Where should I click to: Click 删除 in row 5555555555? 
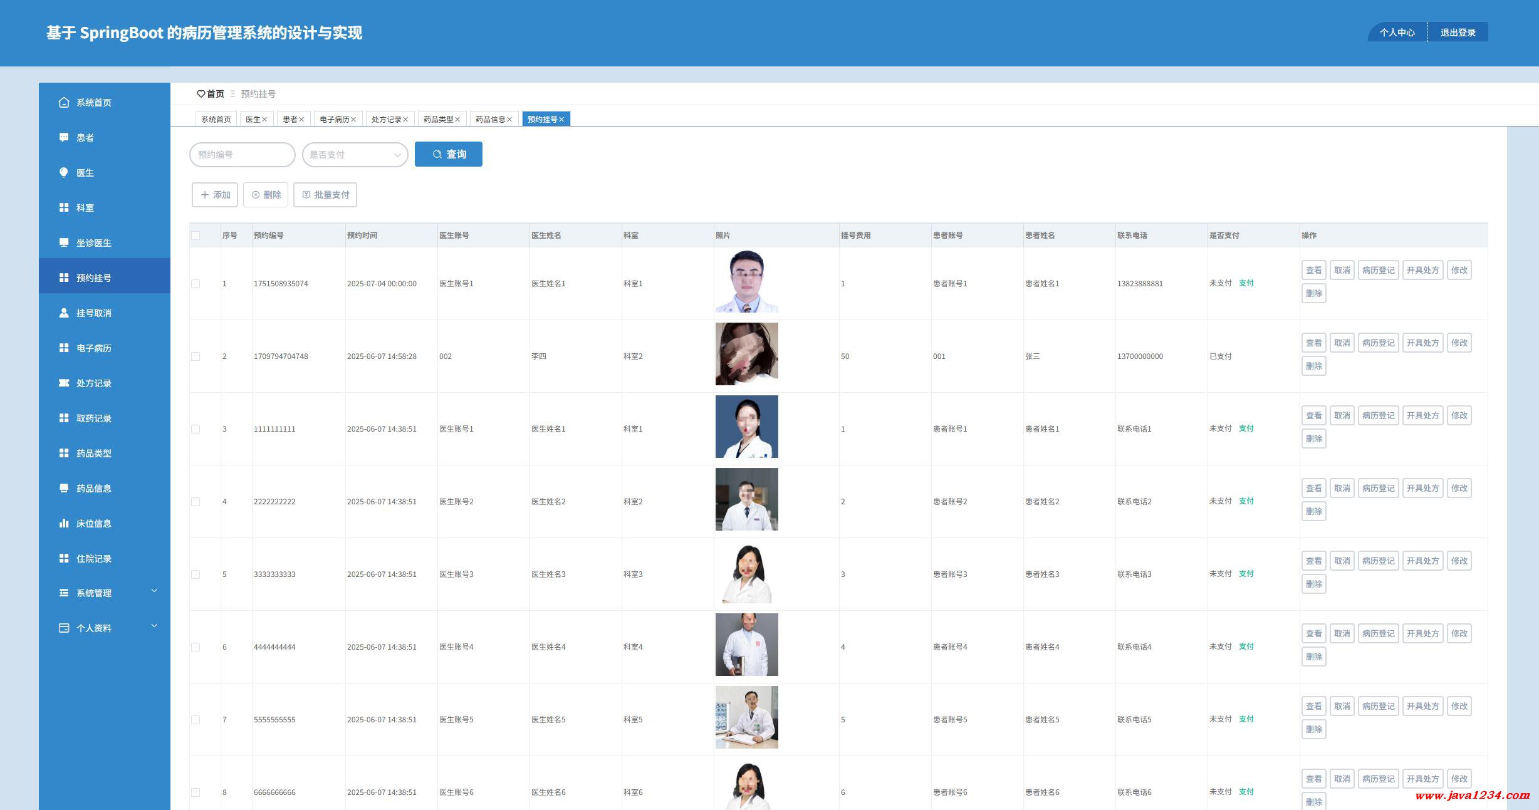tap(1313, 729)
